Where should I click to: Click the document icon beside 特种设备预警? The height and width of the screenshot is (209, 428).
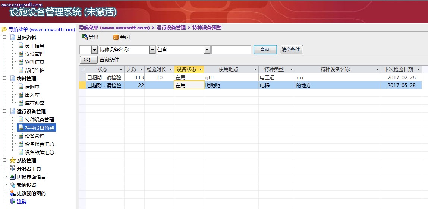21,128
